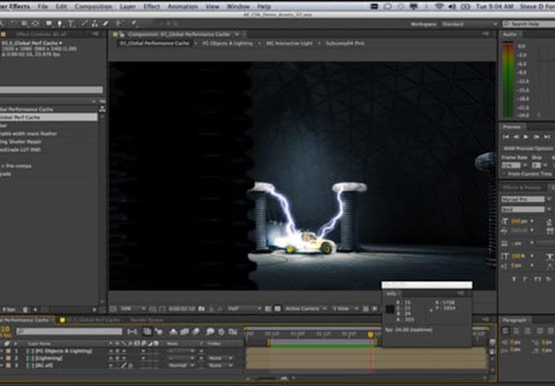Open MG Interactive Light in comp navigator
This screenshot has height=386, width=555.
tap(290, 43)
